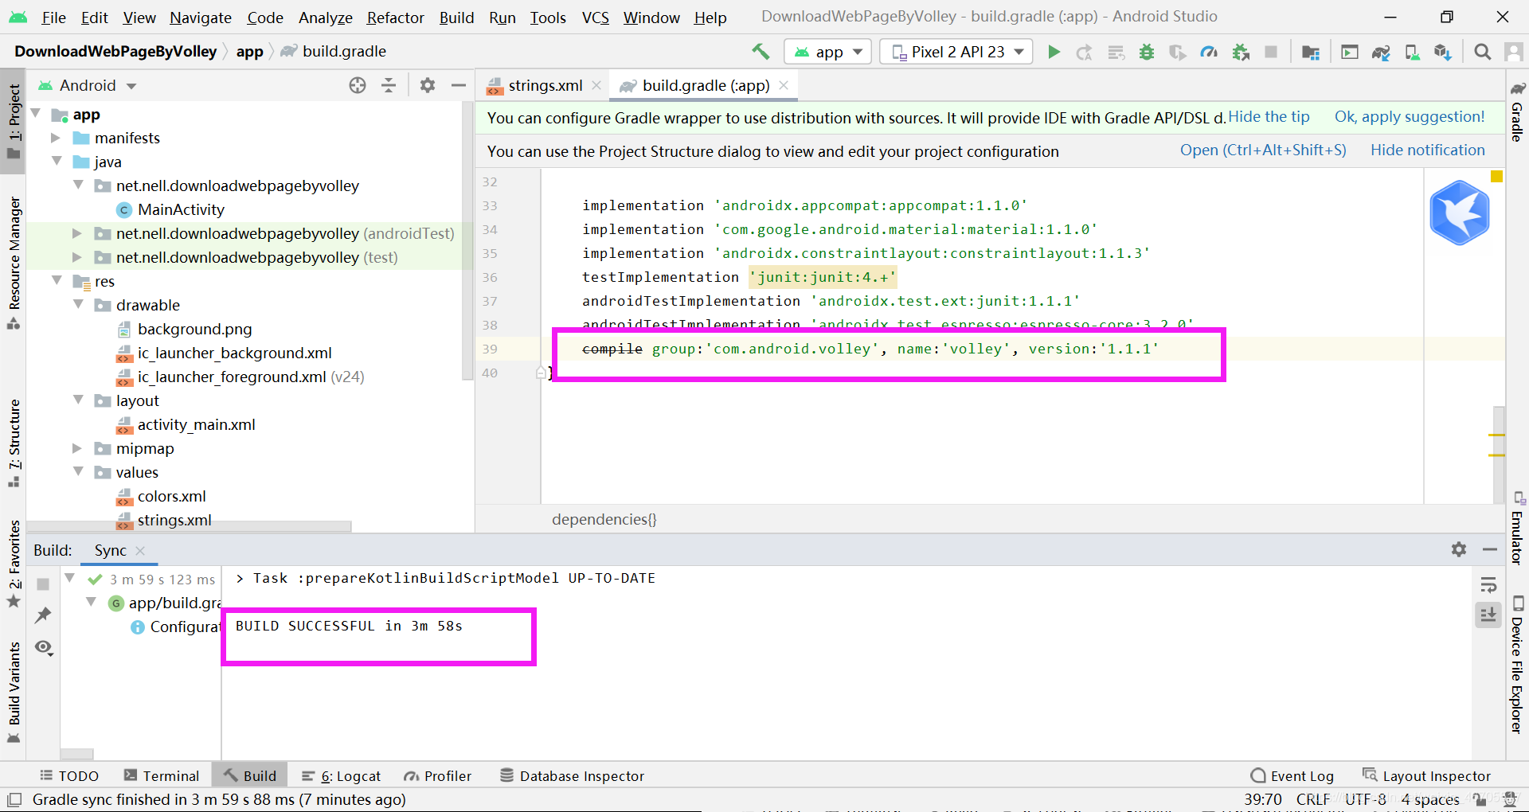This screenshot has height=812, width=1529.
Task: Collapse the layout folder
Action: (x=78, y=400)
